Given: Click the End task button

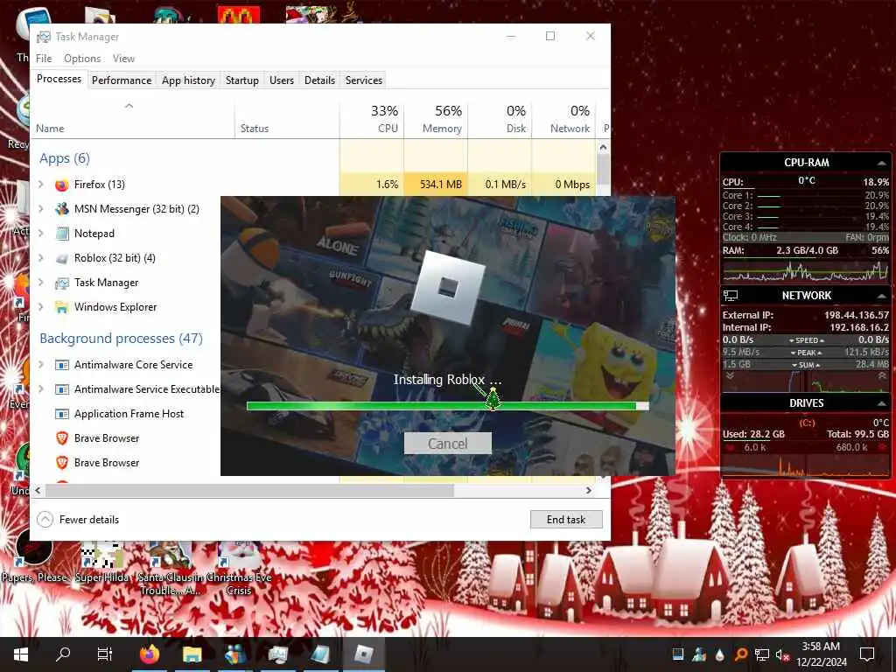Looking at the screenshot, I should [566, 520].
